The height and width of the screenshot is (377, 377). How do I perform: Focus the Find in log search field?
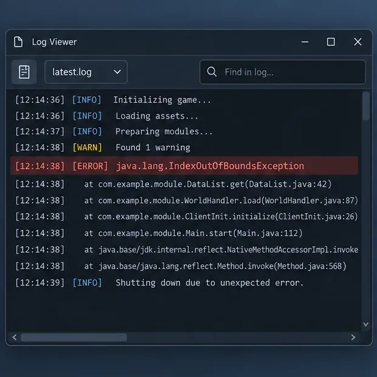click(x=283, y=72)
